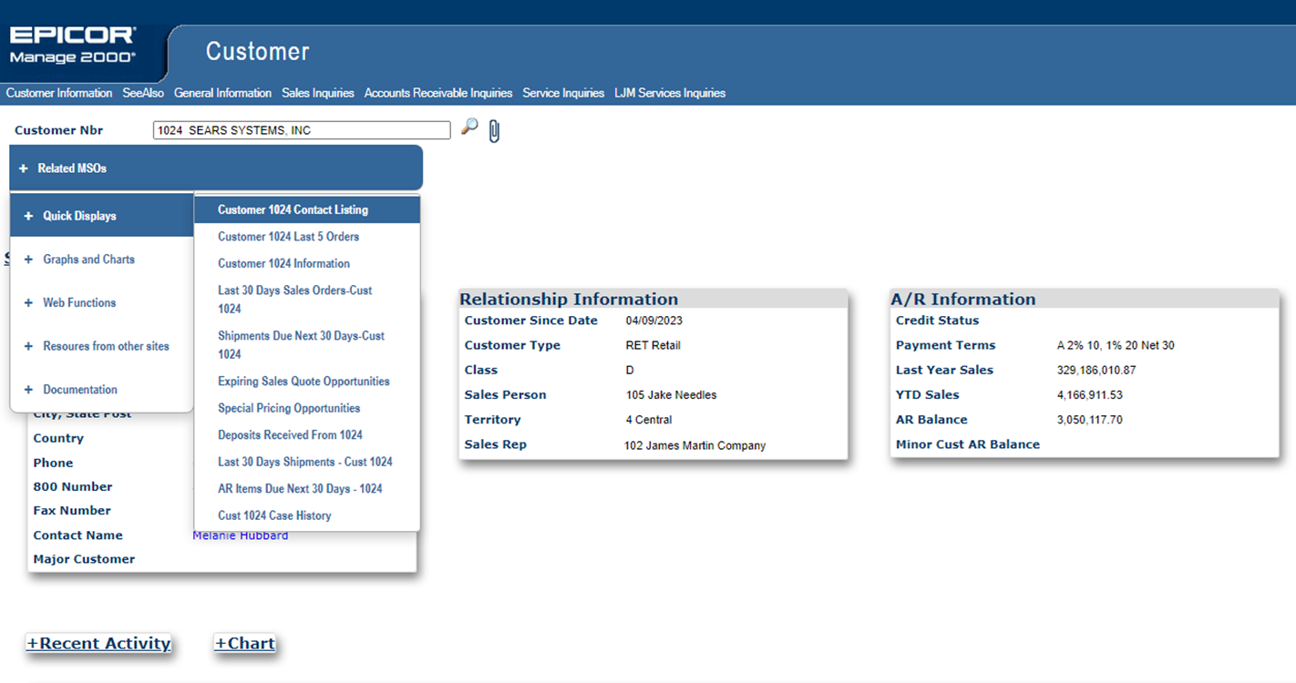The width and height of the screenshot is (1296, 683).
Task: Click the Minor Cust AR Balance label
Action: [x=968, y=444]
